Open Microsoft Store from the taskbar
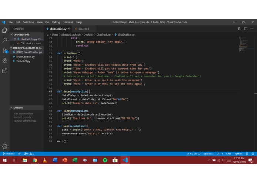Image resolution: width=257 pixels, height=183 pixels. point(115,160)
